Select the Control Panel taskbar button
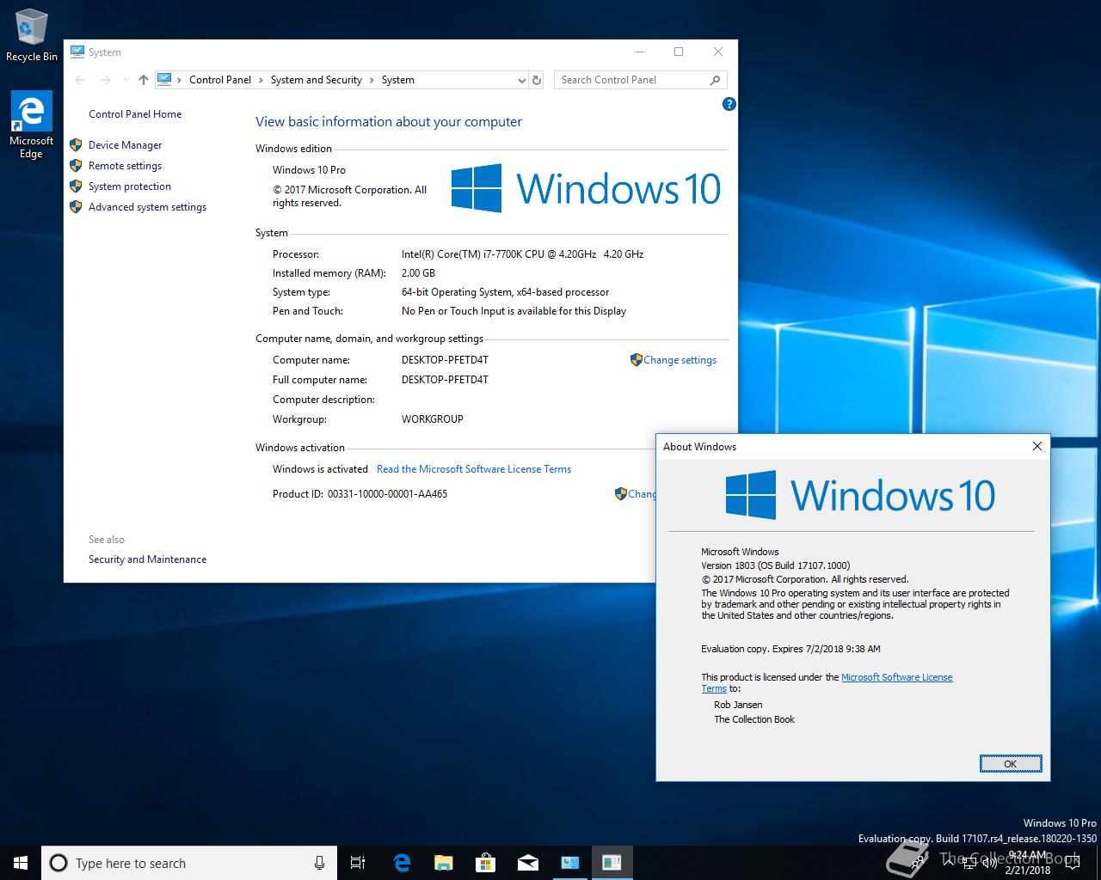The image size is (1101, 880). (569, 863)
